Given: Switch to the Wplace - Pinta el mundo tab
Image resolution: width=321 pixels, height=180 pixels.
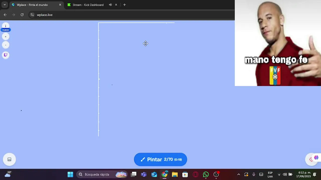Looking at the screenshot, I should click(x=36, y=5).
